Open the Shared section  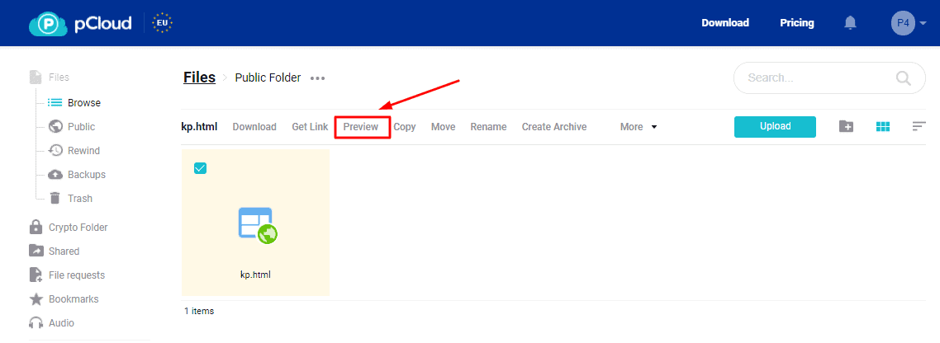64,251
